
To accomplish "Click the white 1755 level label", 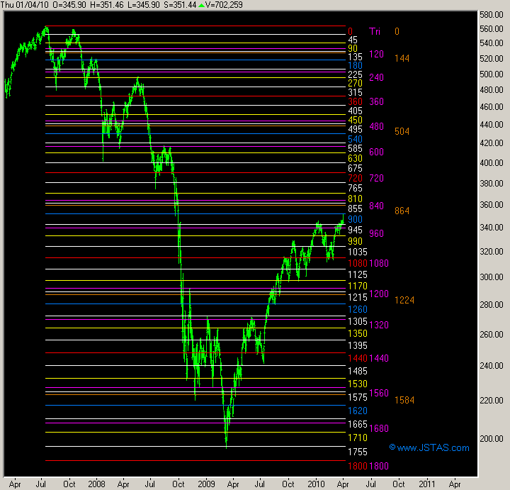I will click(357, 452).
